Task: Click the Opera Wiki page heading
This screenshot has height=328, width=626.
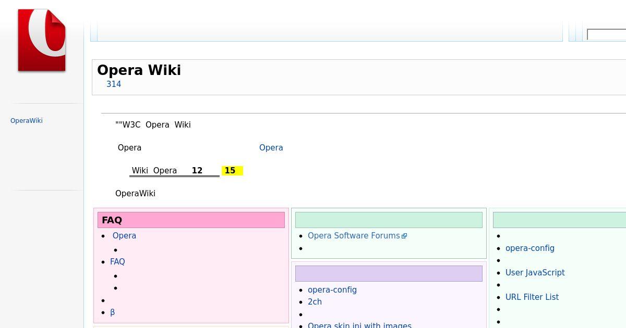Action: pos(139,70)
